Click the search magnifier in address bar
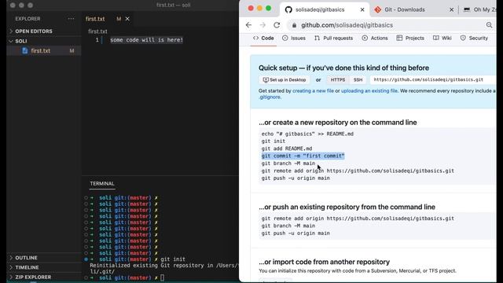 (489, 25)
